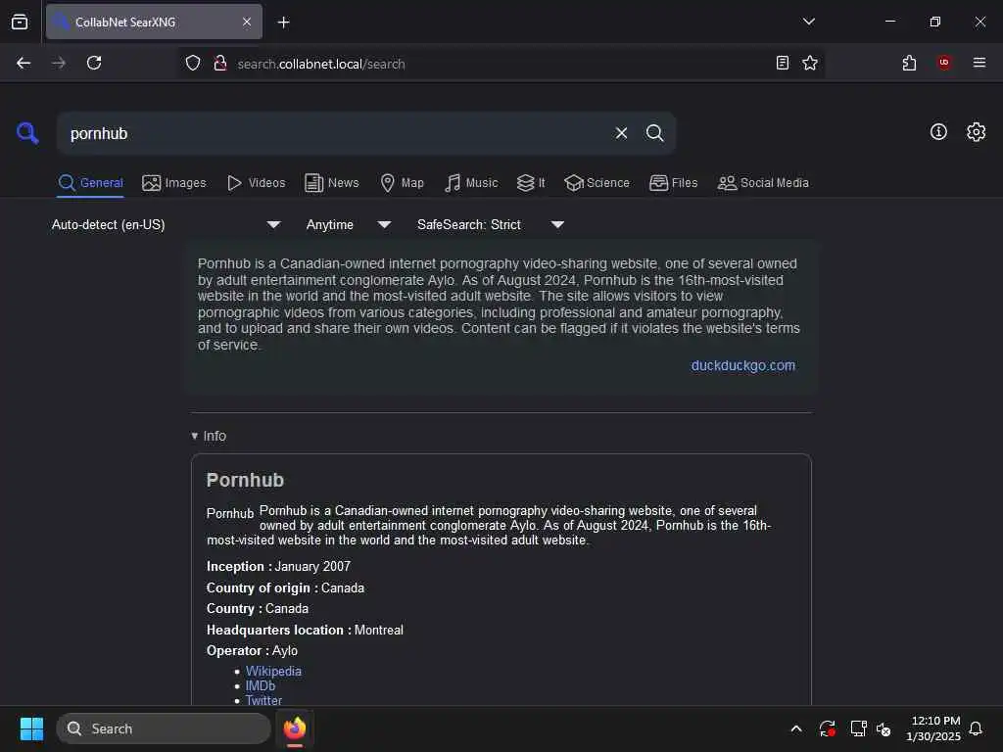Open the Auto-detect (en-US) language dropdown
Screen dimensions: 1003x752
[x=166, y=224]
